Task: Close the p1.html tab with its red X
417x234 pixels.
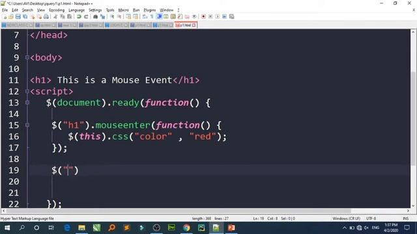Action: pos(194,25)
